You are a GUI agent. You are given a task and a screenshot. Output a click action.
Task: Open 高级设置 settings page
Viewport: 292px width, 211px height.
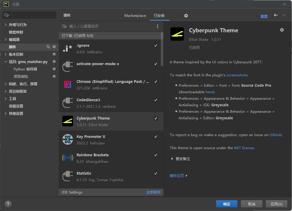pos(16,106)
